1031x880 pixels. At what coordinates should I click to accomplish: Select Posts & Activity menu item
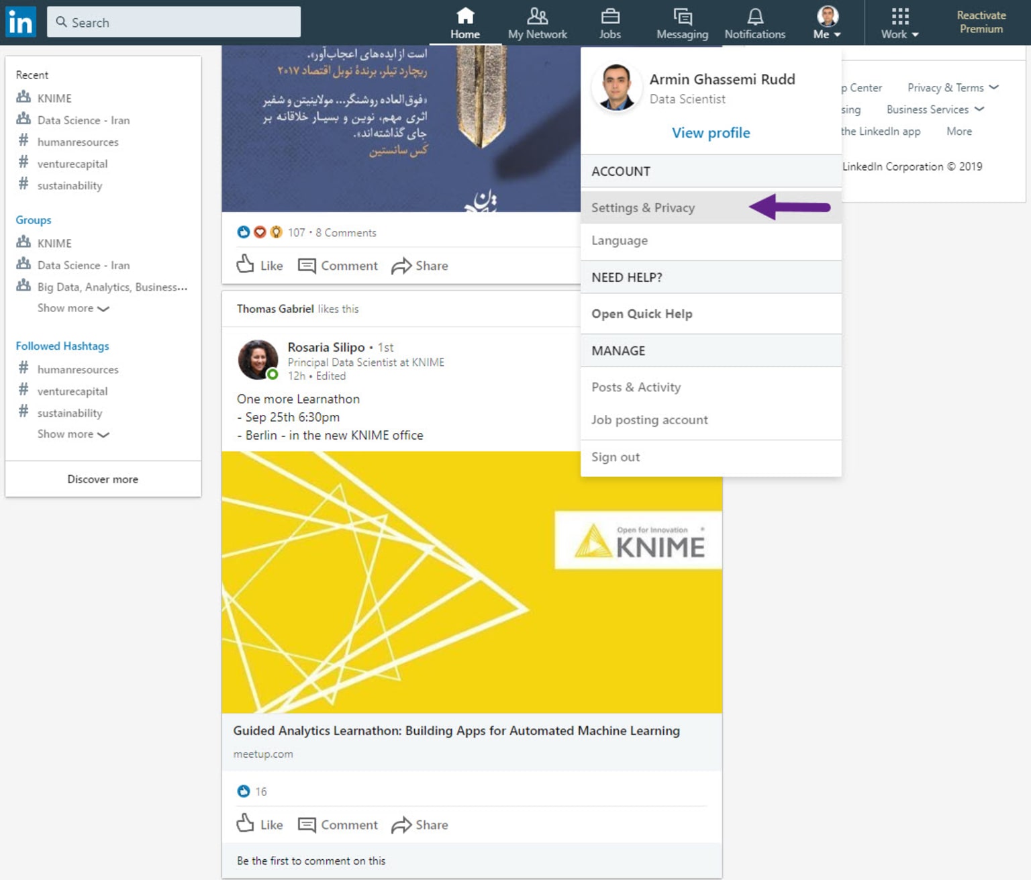click(711, 387)
